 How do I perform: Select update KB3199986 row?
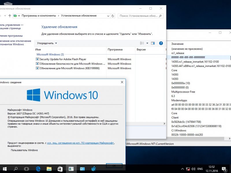click(68, 68)
